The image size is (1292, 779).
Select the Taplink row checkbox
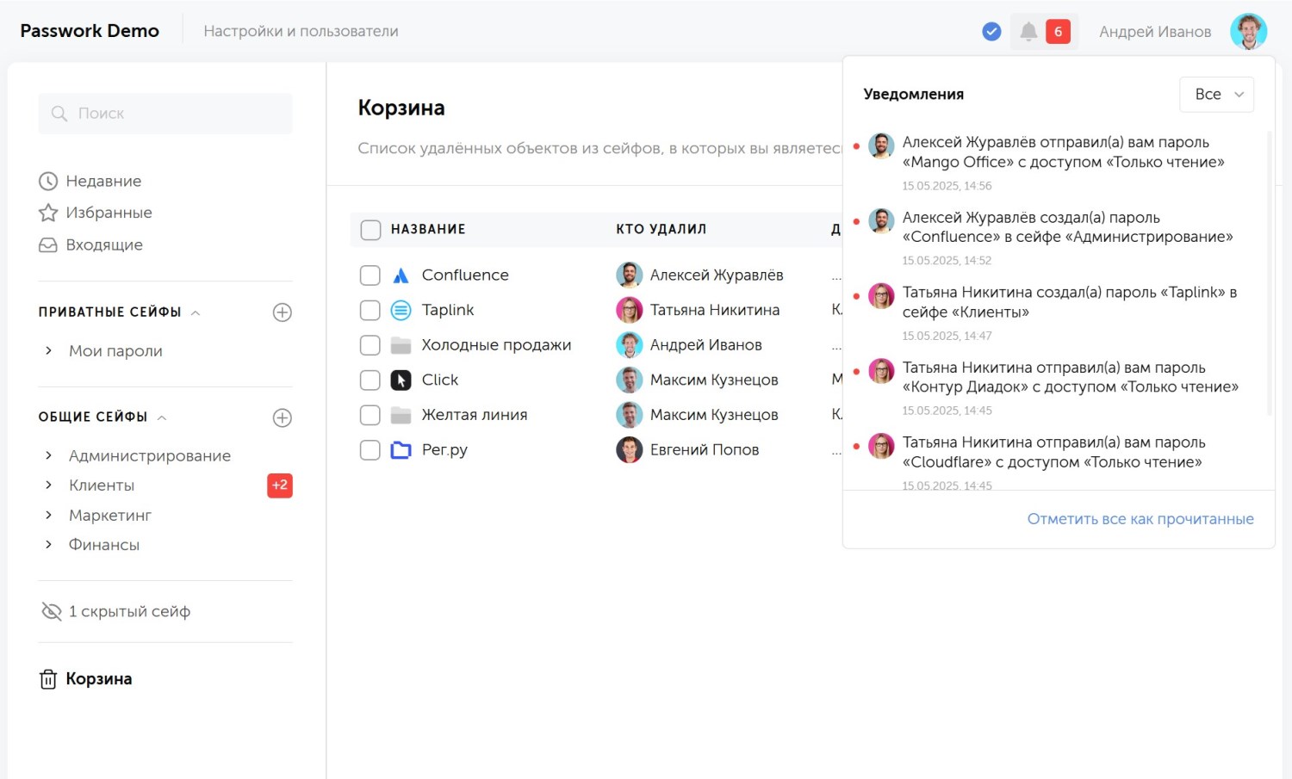[x=370, y=310]
